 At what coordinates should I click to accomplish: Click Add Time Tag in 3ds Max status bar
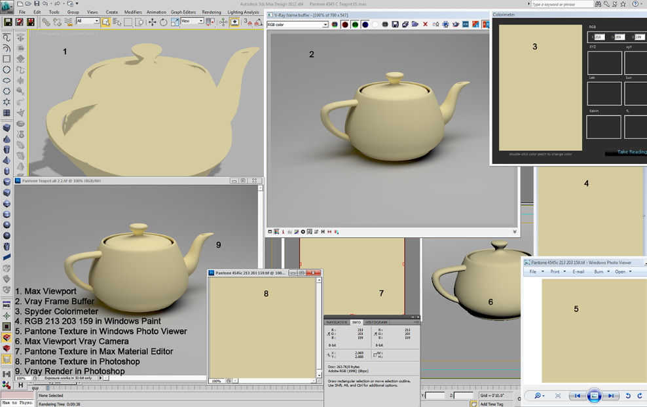(491, 404)
